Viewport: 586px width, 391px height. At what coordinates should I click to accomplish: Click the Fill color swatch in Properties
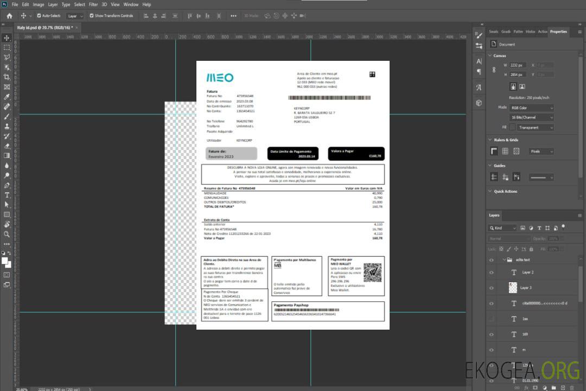(x=512, y=127)
